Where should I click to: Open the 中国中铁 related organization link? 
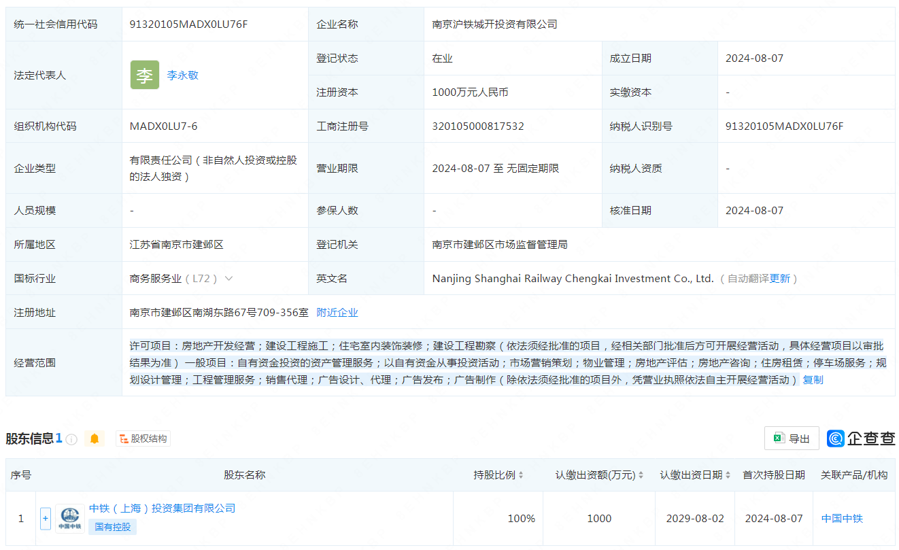(x=842, y=519)
